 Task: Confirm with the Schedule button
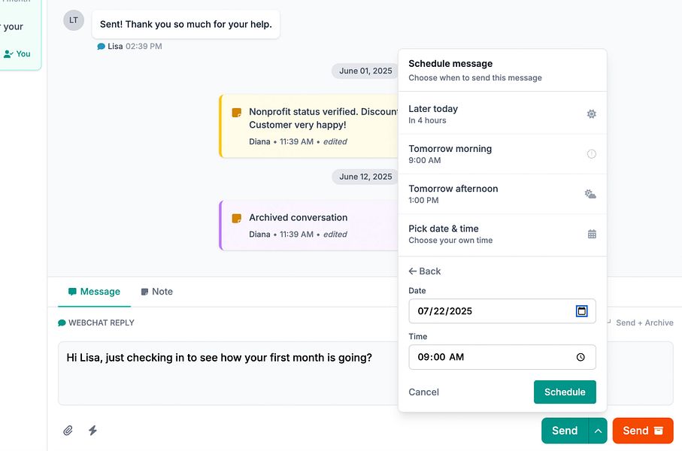point(565,392)
